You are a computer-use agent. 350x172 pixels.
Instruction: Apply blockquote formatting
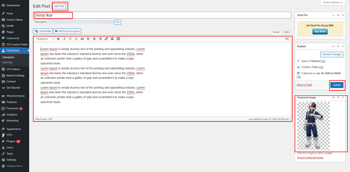tap(82, 39)
